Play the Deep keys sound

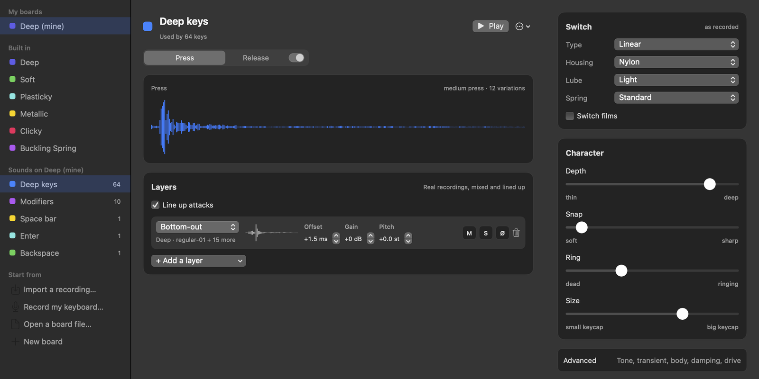(491, 26)
